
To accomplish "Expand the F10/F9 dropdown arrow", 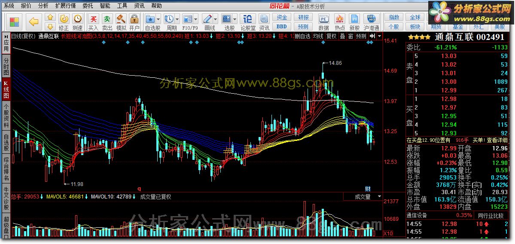I will tap(196, 19).
